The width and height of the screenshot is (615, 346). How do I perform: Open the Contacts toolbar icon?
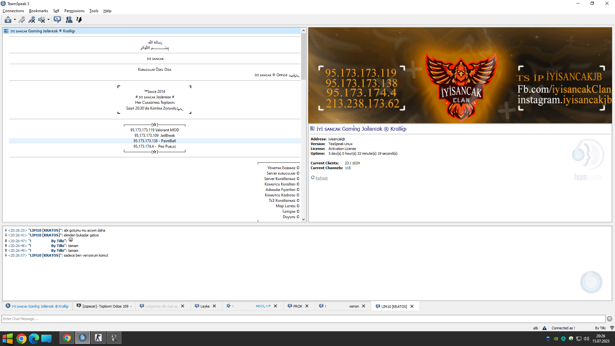69,20
